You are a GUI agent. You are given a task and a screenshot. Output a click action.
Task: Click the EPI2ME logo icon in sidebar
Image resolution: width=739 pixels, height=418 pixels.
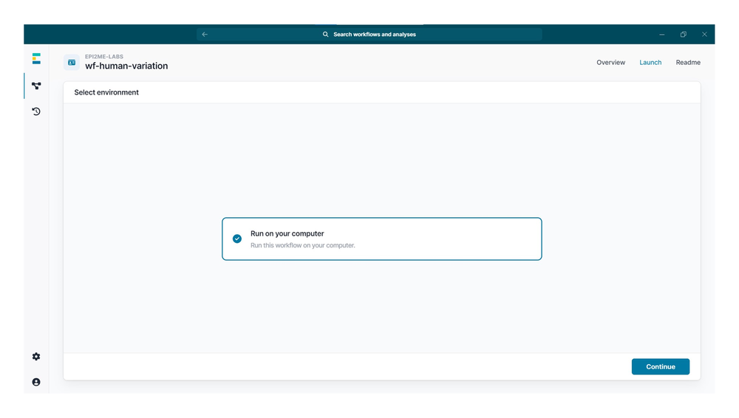point(36,58)
